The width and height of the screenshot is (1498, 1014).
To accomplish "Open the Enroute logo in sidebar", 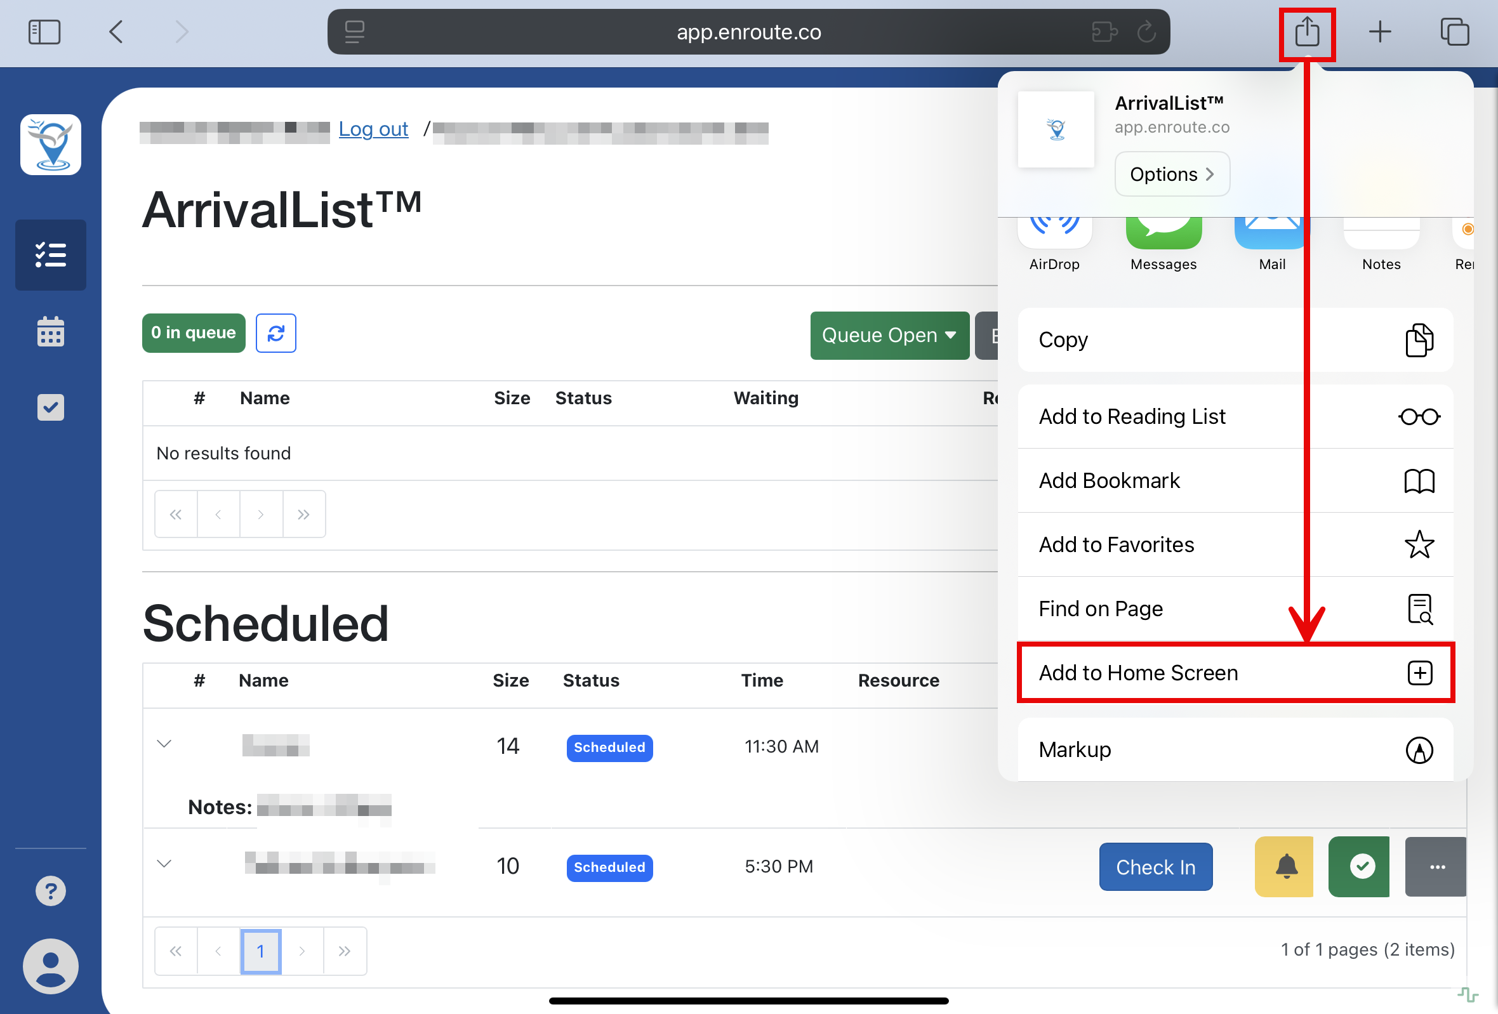I will (51, 144).
